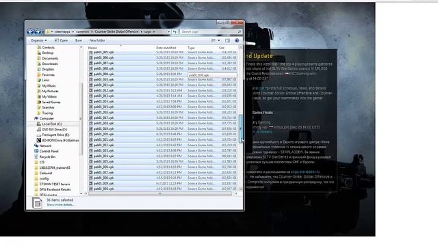Click the file list vertical scrollbar thumb

pos(240,128)
